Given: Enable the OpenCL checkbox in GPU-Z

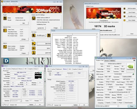Looking at the screenshot, I should point(105,103).
